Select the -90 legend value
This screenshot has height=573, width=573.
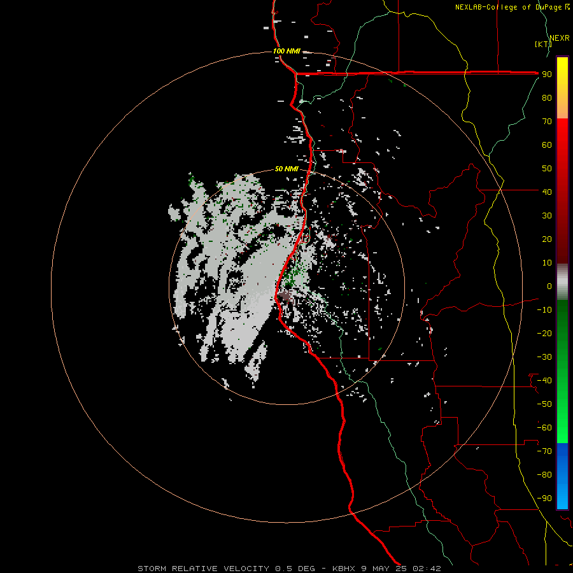click(x=544, y=499)
